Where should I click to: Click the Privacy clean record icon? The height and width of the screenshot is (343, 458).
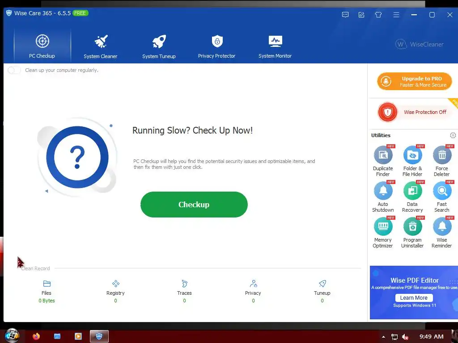coord(253,284)
